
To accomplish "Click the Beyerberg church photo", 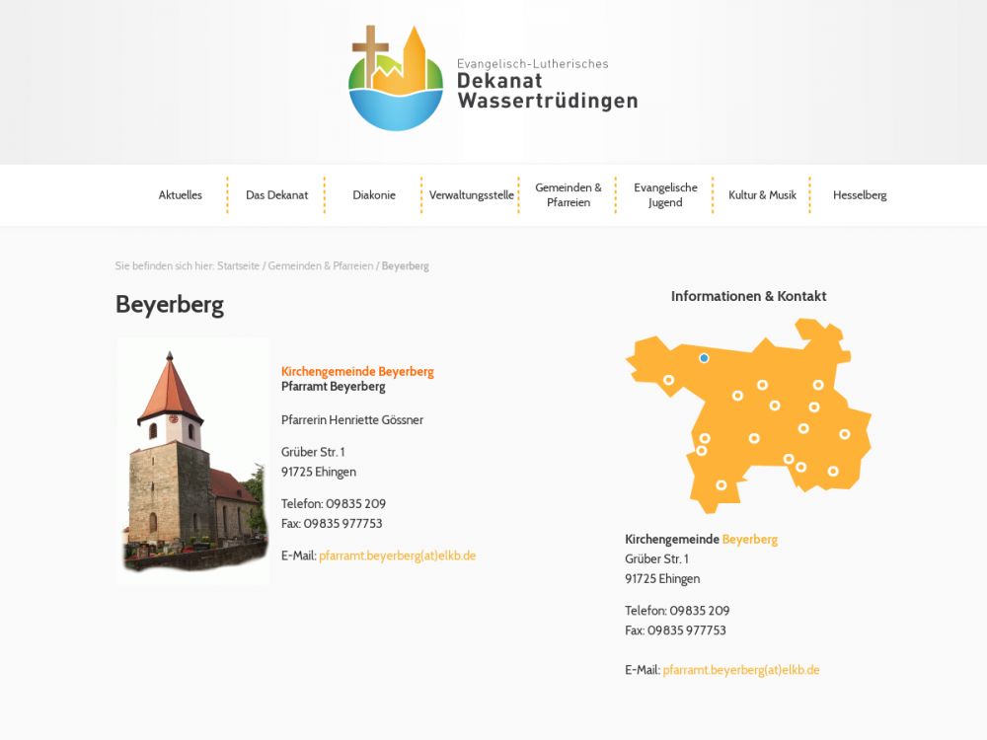I will 193,462.
